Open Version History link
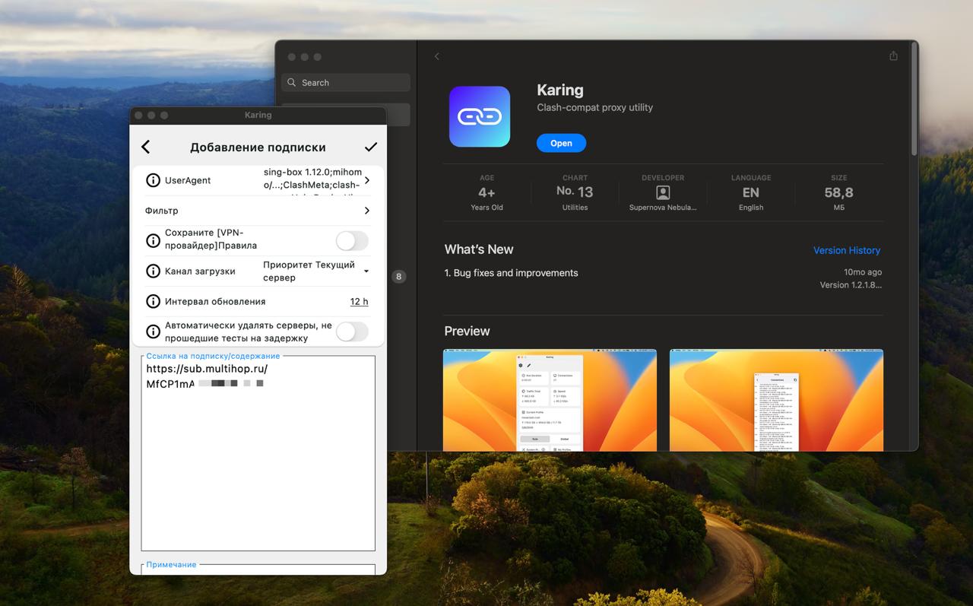 [847, 250]
